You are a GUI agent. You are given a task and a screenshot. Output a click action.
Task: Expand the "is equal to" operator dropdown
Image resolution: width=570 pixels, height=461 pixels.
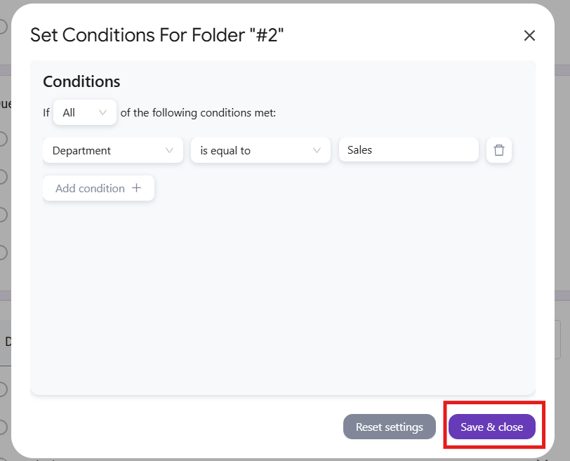click(x=260, y=150)
